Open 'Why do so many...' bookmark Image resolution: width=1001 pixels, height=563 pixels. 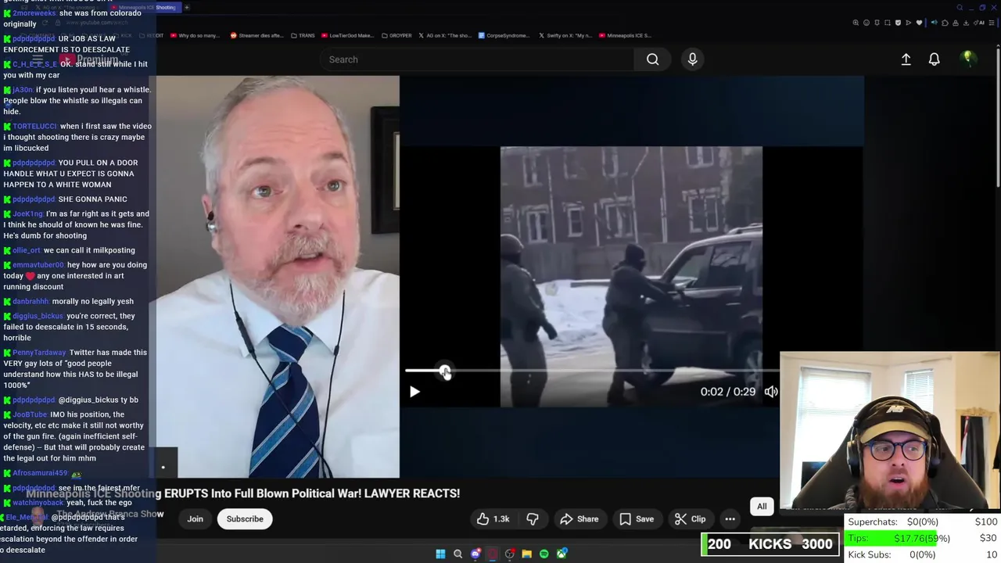pyautogui.click(x=194, y=35)
